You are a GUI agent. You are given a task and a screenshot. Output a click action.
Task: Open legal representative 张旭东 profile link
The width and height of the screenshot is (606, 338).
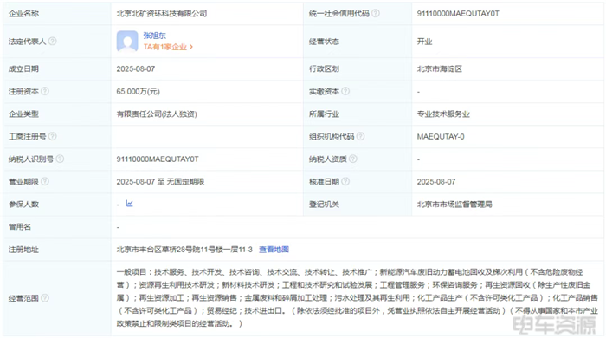tap(155, 36)
